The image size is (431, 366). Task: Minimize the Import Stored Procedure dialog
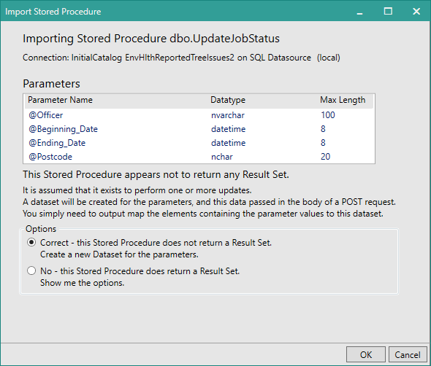tap(359, 12)
